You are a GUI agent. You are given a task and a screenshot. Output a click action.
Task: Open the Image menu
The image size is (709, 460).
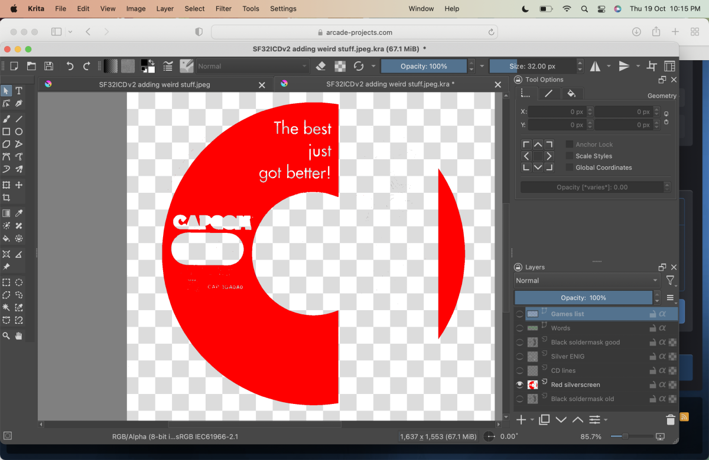tap(136, 9)
